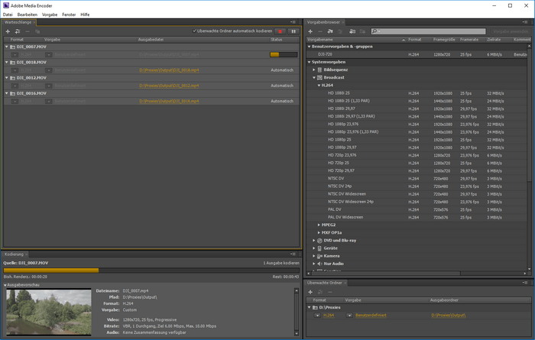Expand the MPEG2 preset folder

319,225
